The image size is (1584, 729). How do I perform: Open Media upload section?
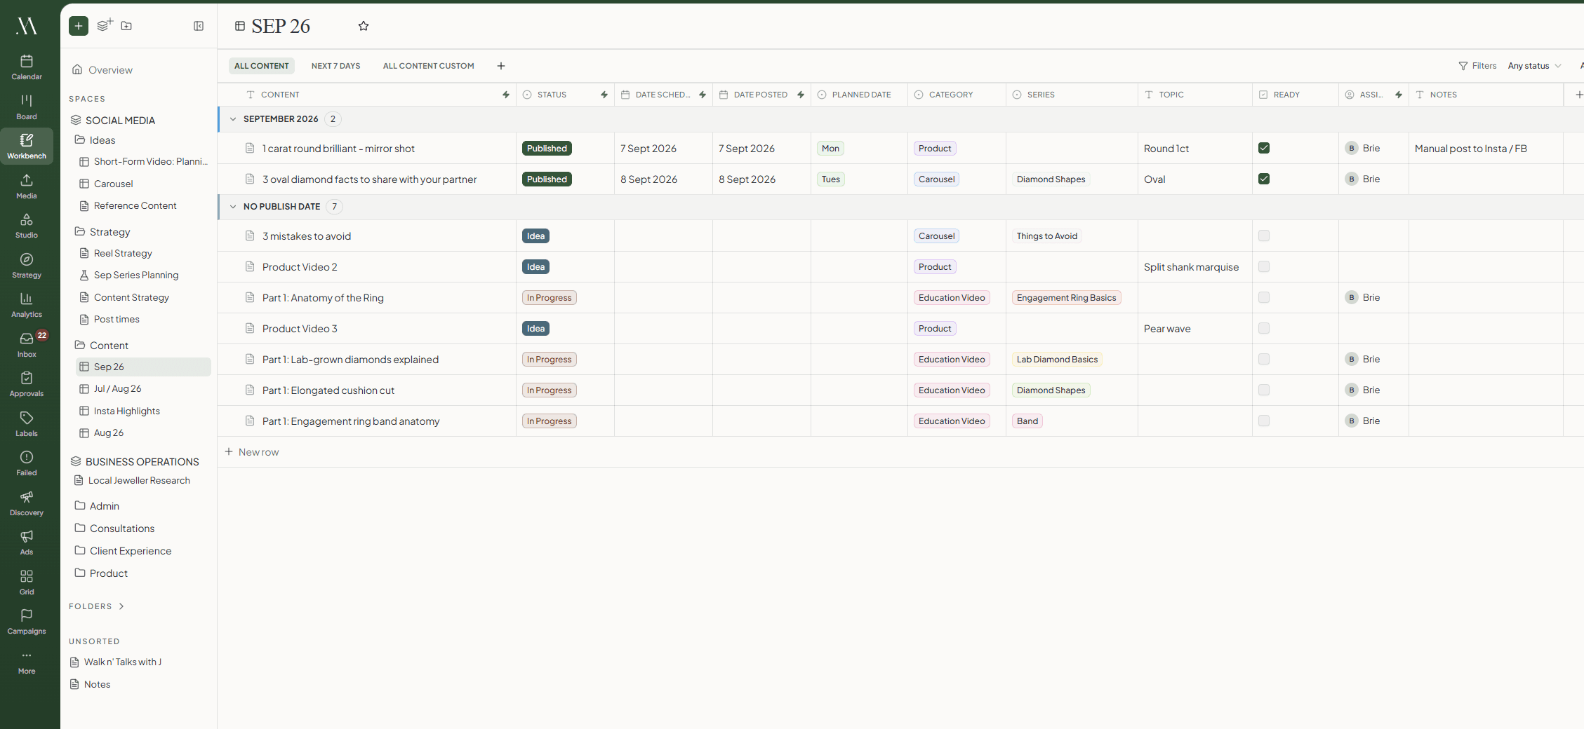click(x=27, y=186)
